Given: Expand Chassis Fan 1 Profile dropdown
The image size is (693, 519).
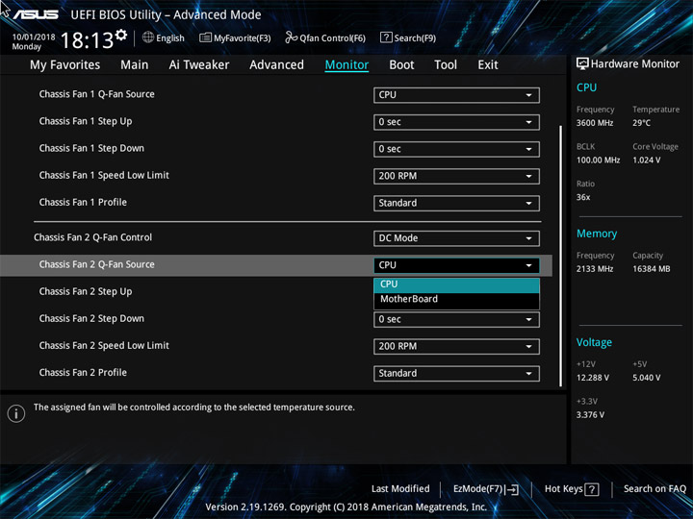Looking at the screenshot, I should [456, 203].
